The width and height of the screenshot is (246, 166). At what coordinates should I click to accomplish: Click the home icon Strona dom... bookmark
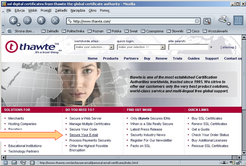coord(21,31)
